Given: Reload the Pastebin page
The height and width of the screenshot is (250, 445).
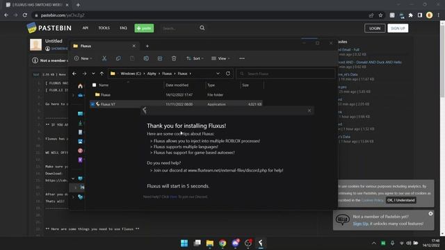Looking at the screenshot, I should click(25, 15).
